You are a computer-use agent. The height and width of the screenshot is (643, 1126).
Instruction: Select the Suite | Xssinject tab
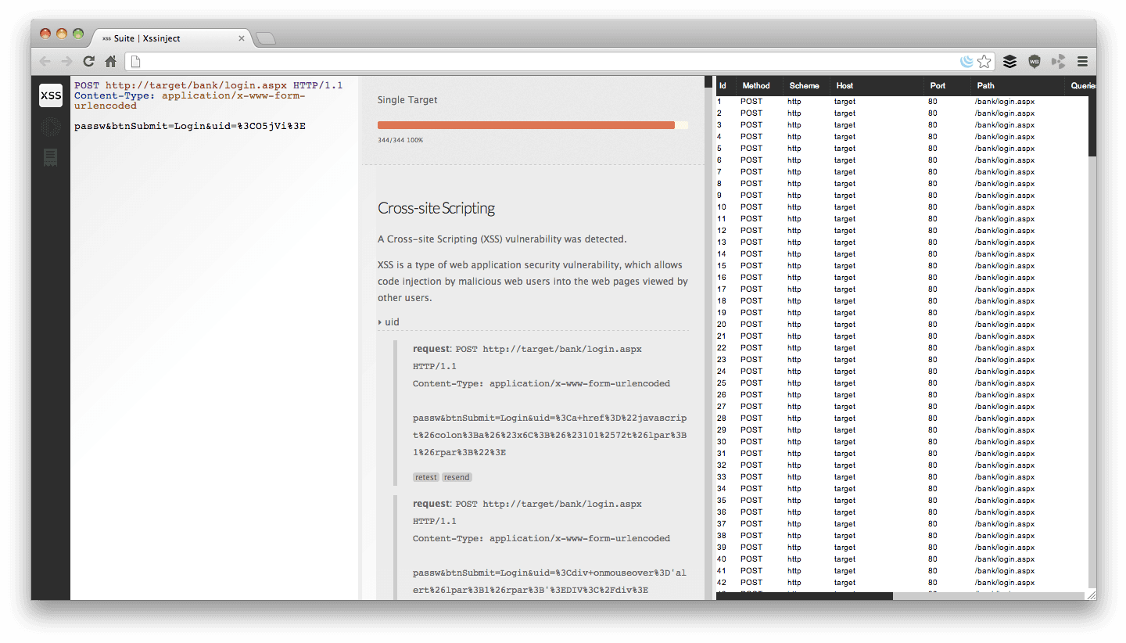[170, 38]
